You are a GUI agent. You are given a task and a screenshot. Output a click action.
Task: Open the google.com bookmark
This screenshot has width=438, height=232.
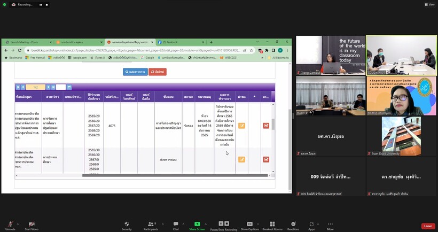point(77,58)
